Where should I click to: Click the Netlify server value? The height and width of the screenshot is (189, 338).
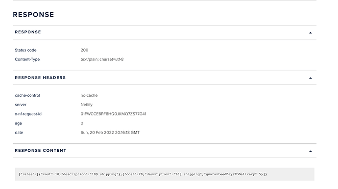click(x=86, y=105)
